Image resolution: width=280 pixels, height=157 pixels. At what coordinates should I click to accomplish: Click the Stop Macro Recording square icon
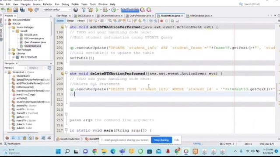(166, 21)
